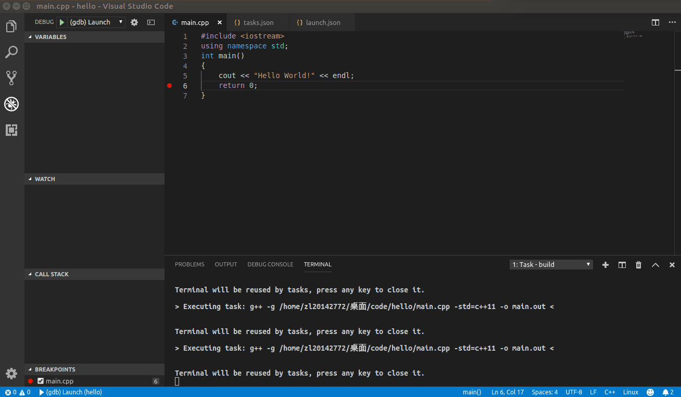The width and height of the screenshot is (681, 397).
Task: Maximize panel with the up chevron
Action: tap(655, 265)
